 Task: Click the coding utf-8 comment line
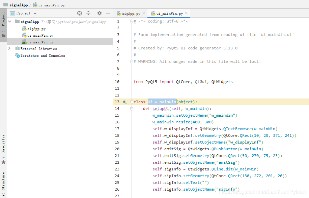pos(161,21)
